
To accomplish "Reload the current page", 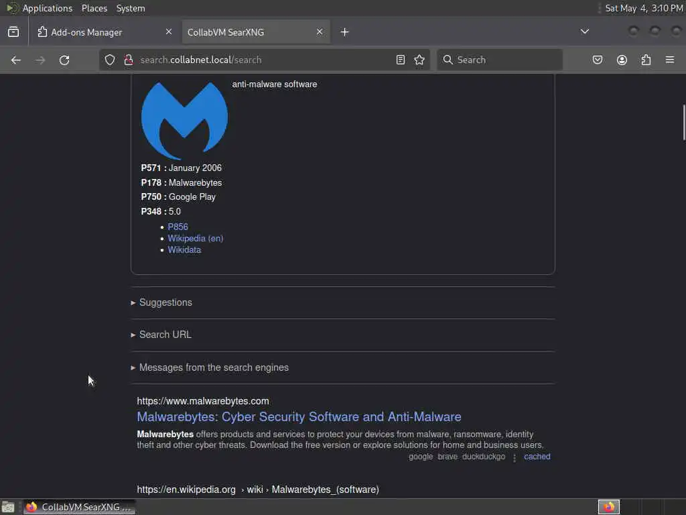I will (x=64, y=60).
